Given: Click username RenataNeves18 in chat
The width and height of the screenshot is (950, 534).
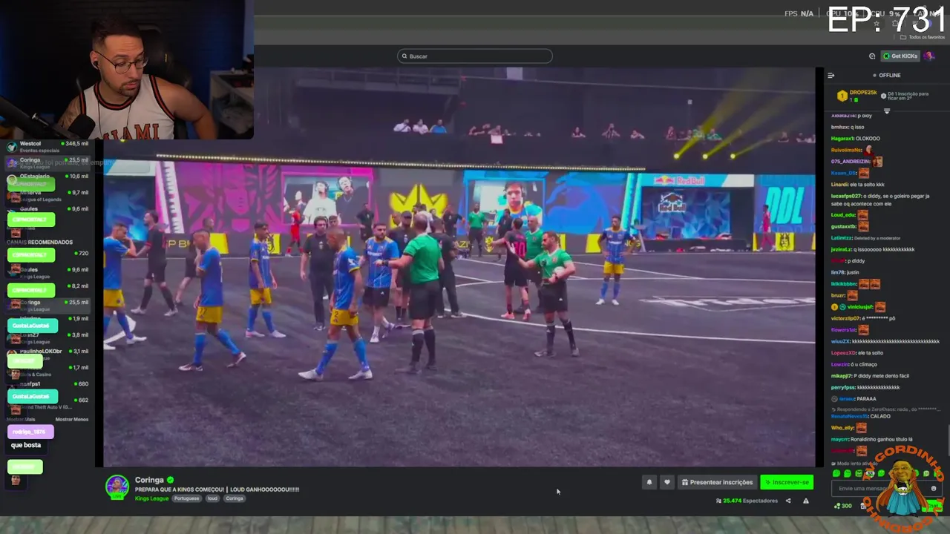Looking at the screenshot, I should pos(849,416).
